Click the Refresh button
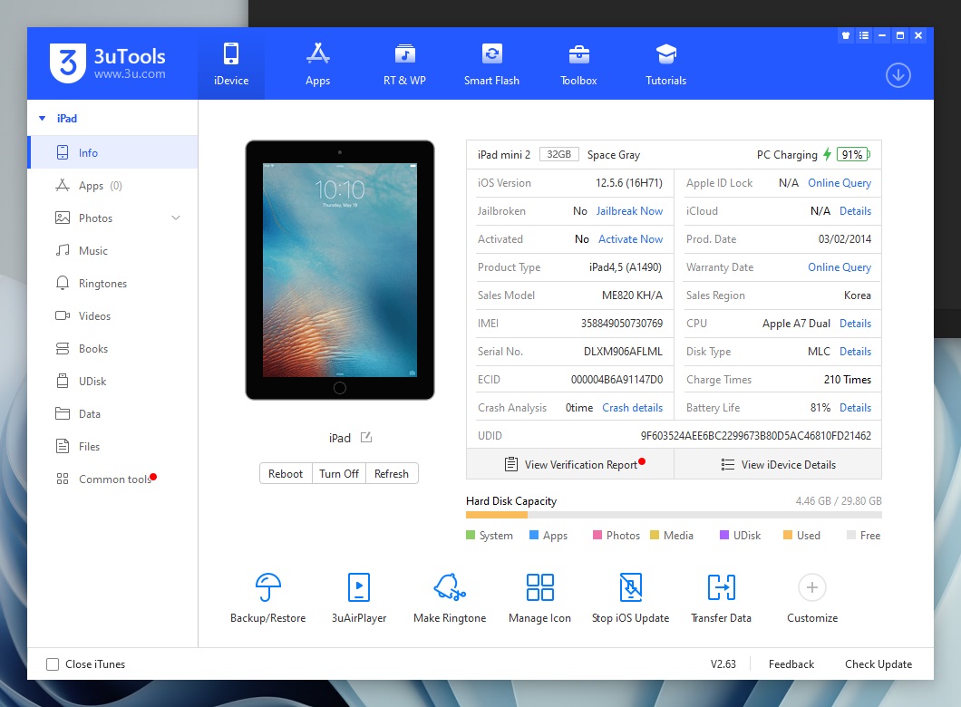Image resolution: width=961 pixels, height=707 pixels. pos(392,473)
